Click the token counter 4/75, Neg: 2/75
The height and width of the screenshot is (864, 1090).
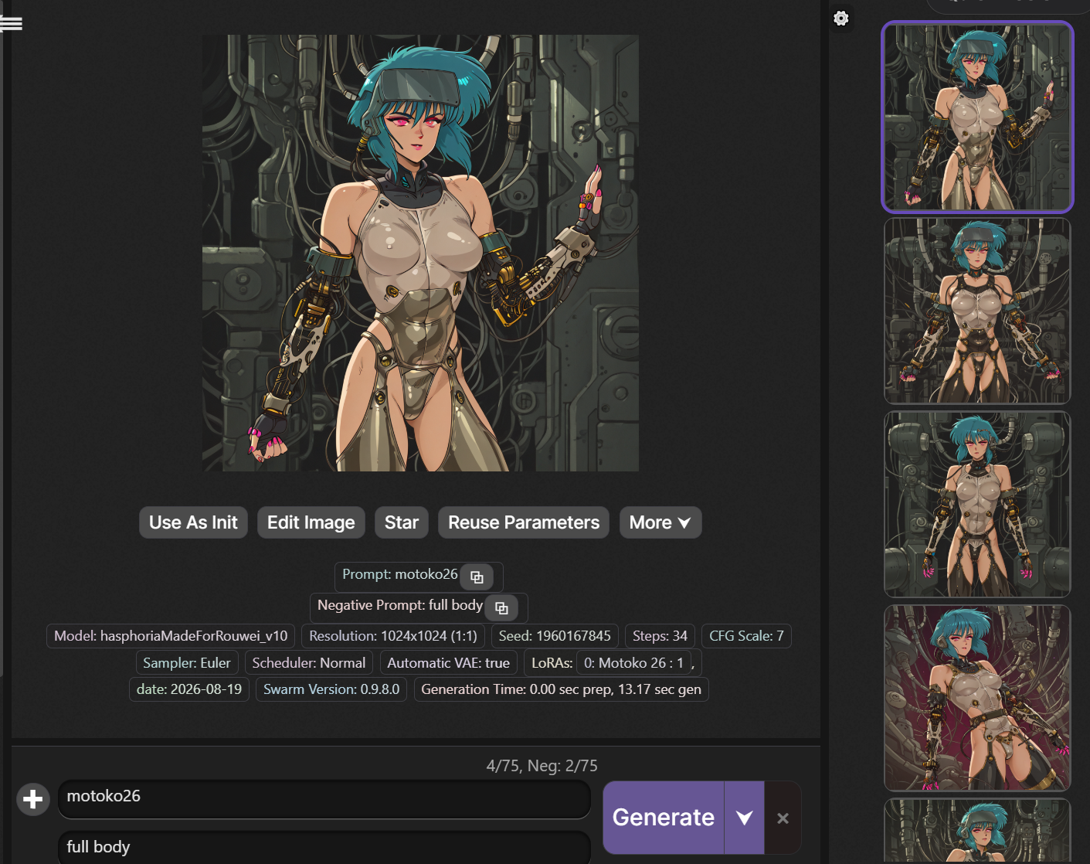coord(542,766)
